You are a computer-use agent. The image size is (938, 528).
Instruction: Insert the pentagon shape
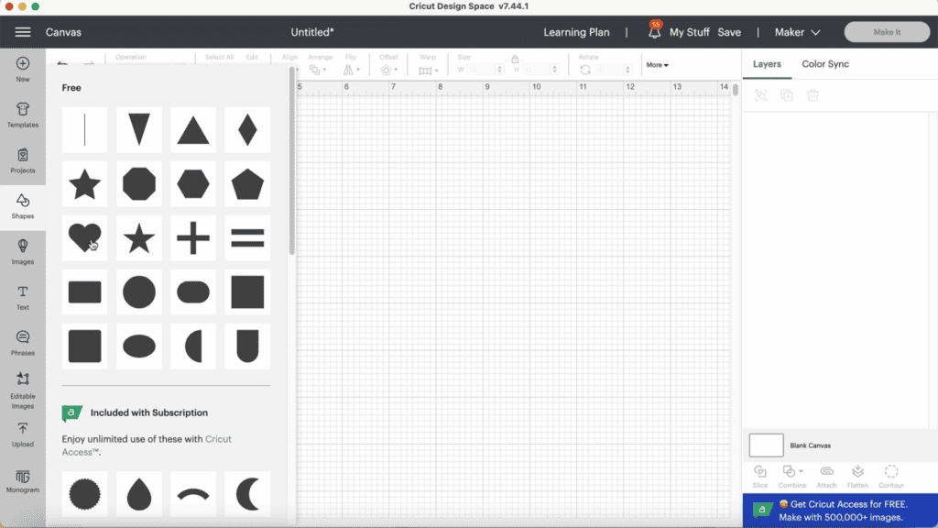(x=247, y=183)
